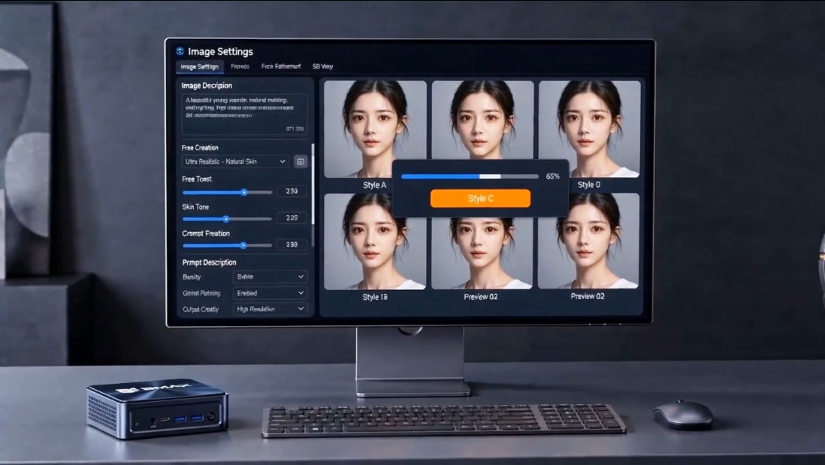The width and height of the screenshot is (825, 465).
Task: Switch to the 'SD Viey' tab
Action: coord(322,66)
